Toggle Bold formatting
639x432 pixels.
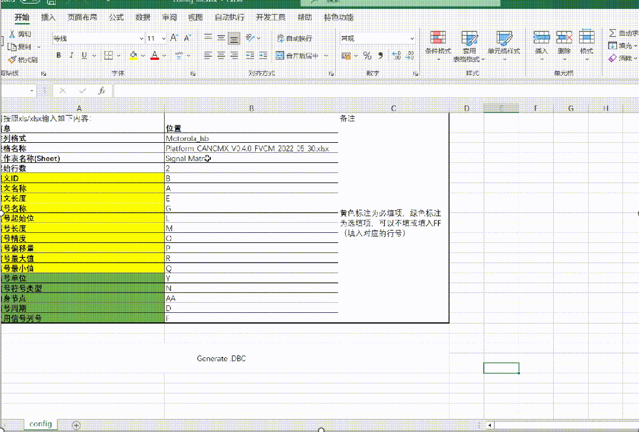(59, 55)
